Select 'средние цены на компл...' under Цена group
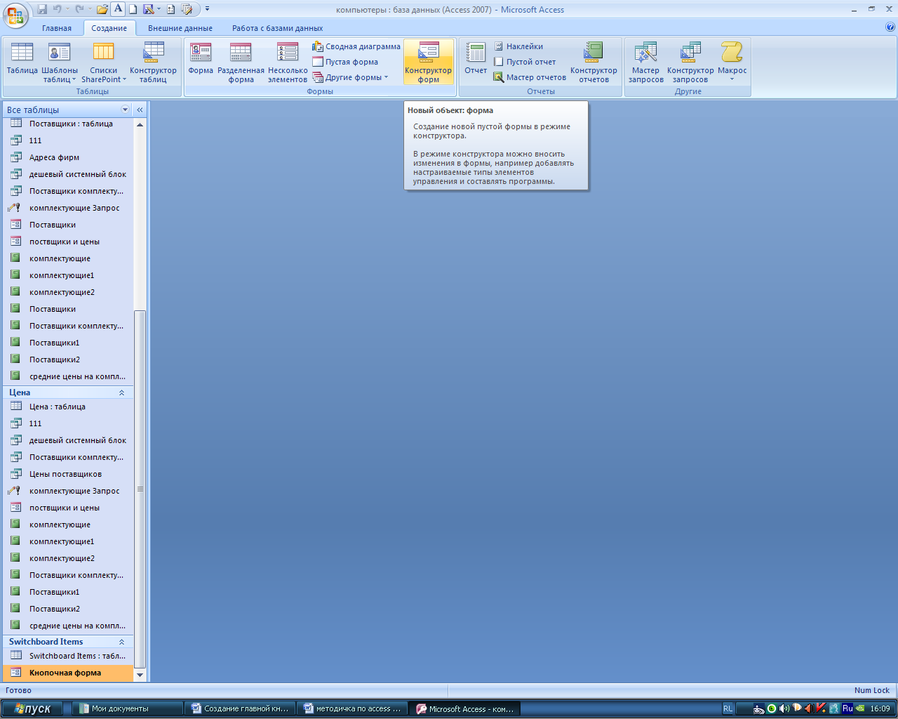This screenshot has width=898, height=719. tap(68, 626)
